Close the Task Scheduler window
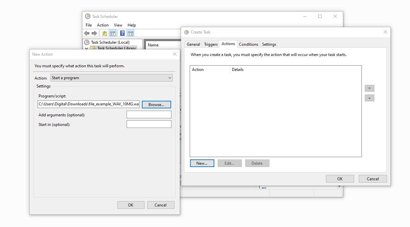The image size is (410, 227). [335, 16]
